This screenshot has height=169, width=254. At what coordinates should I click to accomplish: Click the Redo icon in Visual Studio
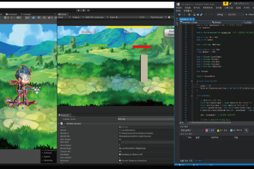211,14
